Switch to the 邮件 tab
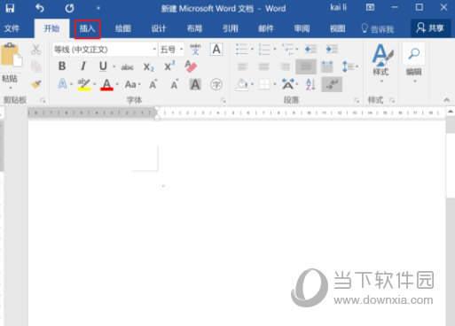 tap(266, 28)
